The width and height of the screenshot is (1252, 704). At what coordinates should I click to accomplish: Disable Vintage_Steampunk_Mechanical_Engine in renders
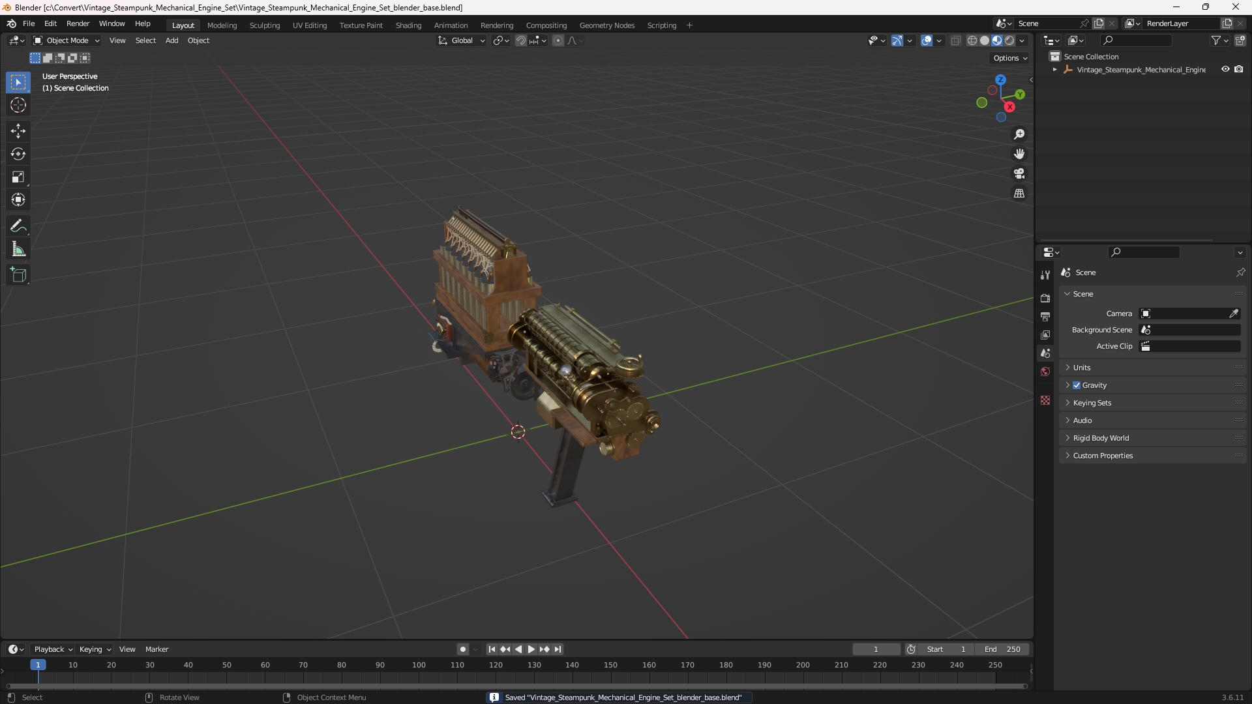[1239, 69]
